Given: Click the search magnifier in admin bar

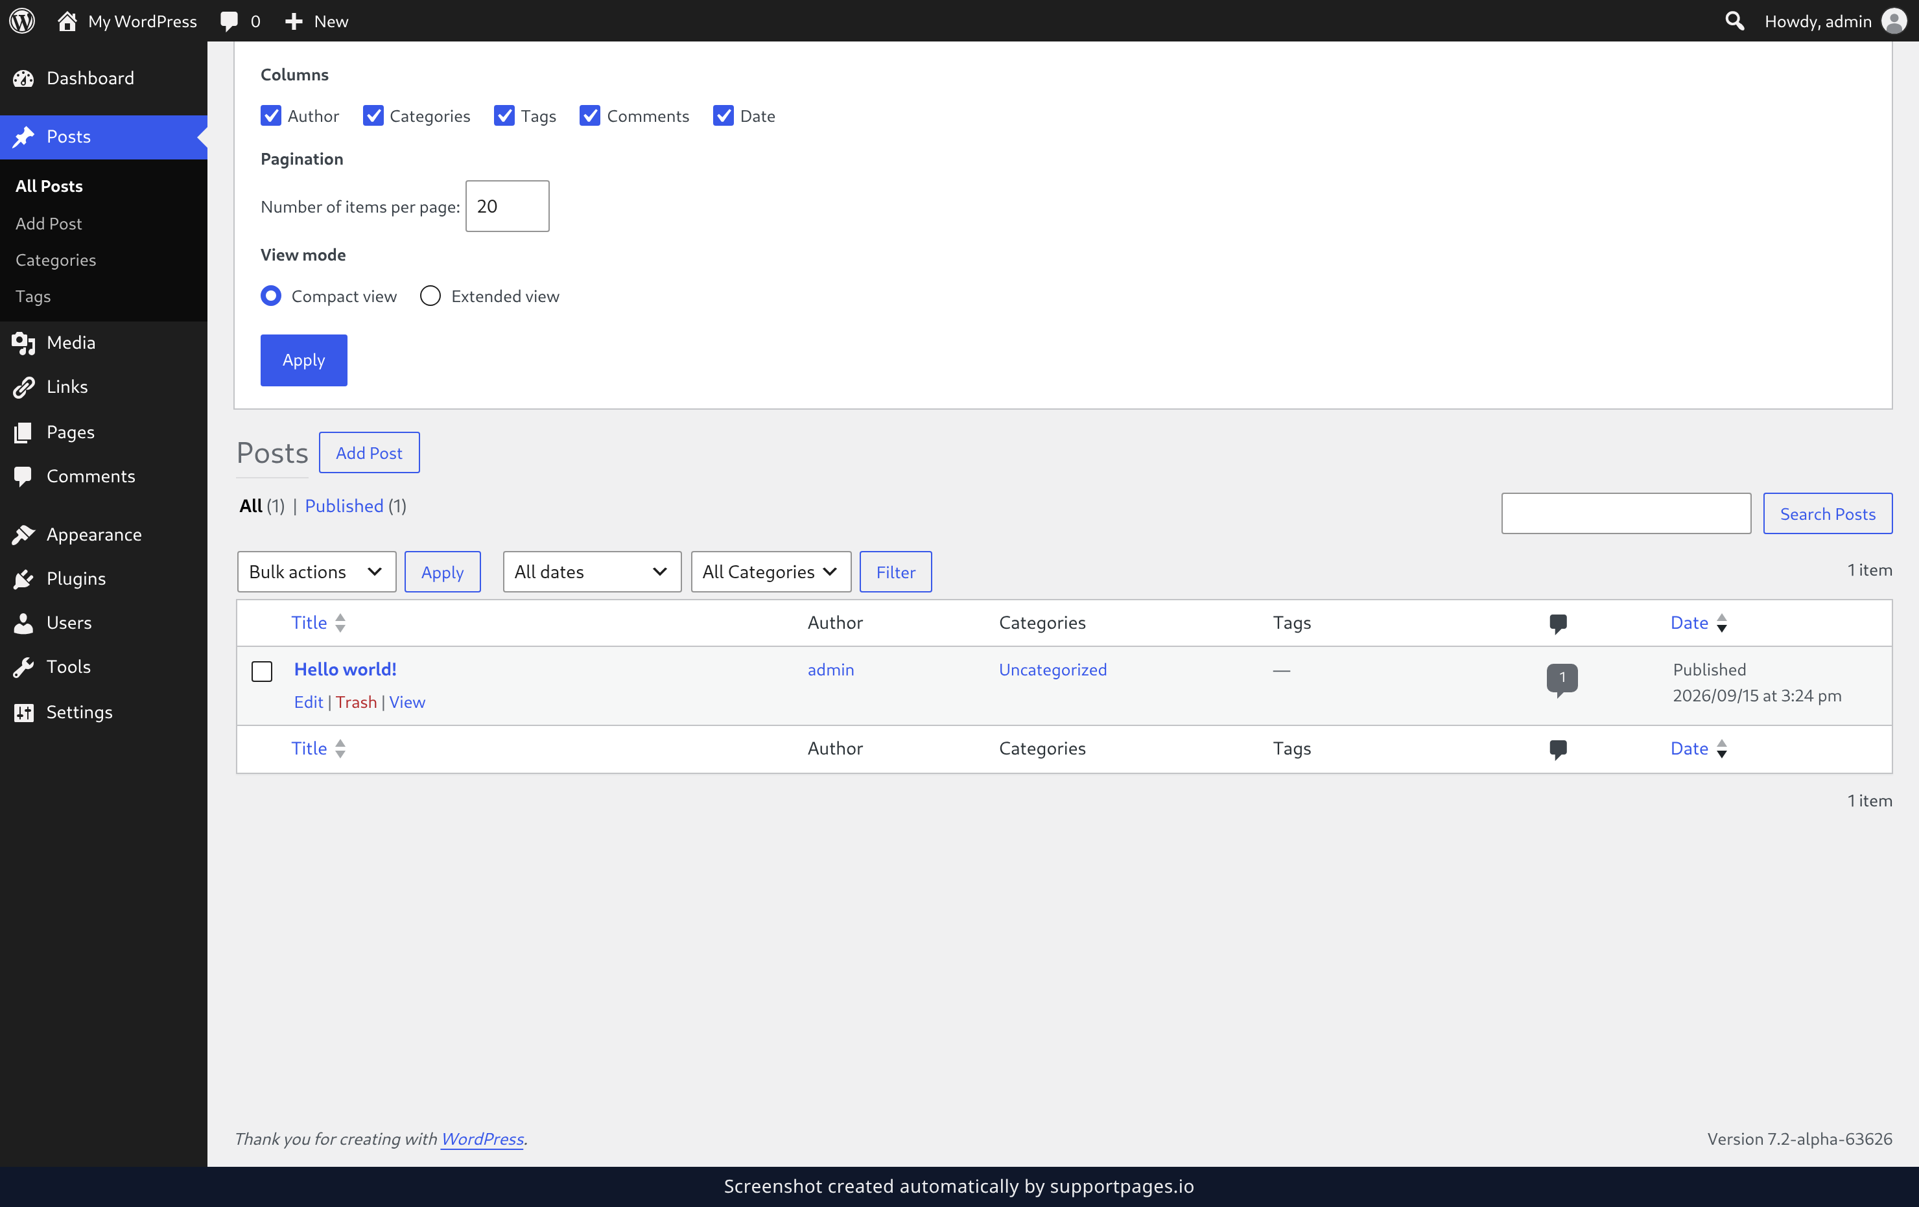Looking at the screenshot, I should coord(1734,21).
